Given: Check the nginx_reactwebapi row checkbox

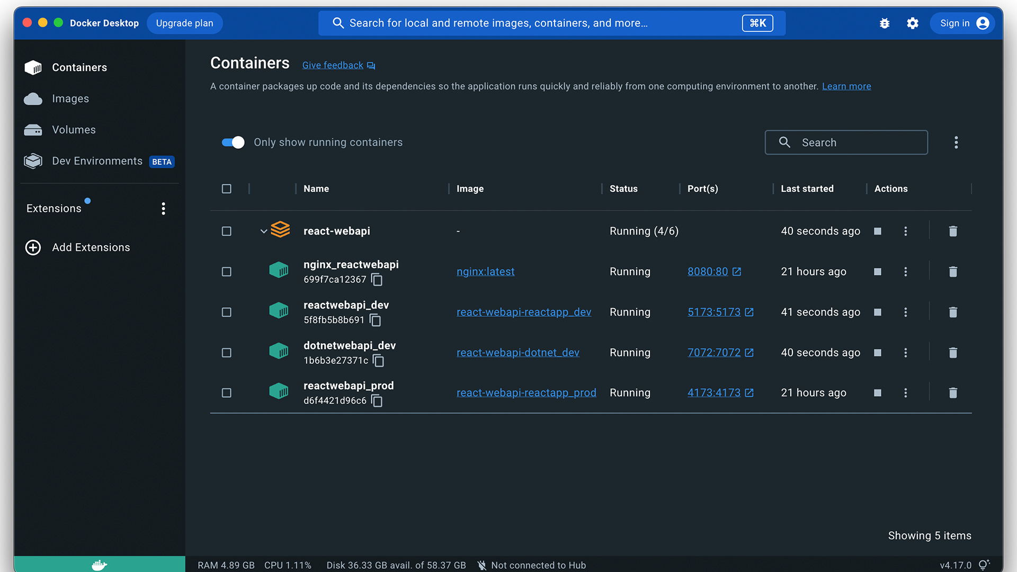Looking at the screenshot, I should coord(227,272).
